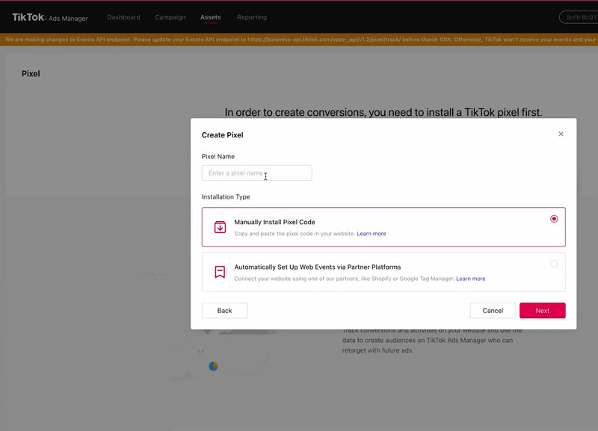
Task: Click the TikTok Ads Manager logo
Action: coord(50,17)
